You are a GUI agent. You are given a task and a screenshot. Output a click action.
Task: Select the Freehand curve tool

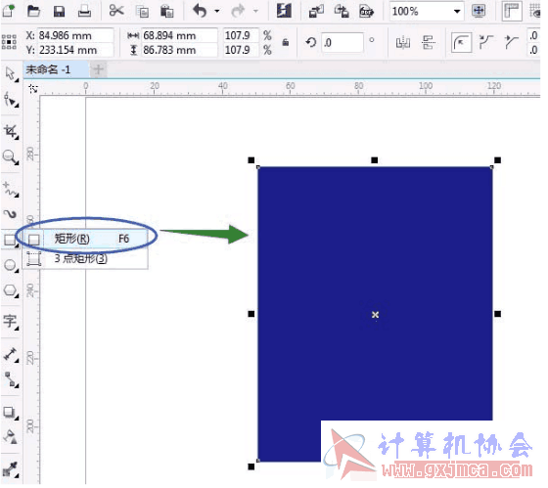(x=11, y=189)
